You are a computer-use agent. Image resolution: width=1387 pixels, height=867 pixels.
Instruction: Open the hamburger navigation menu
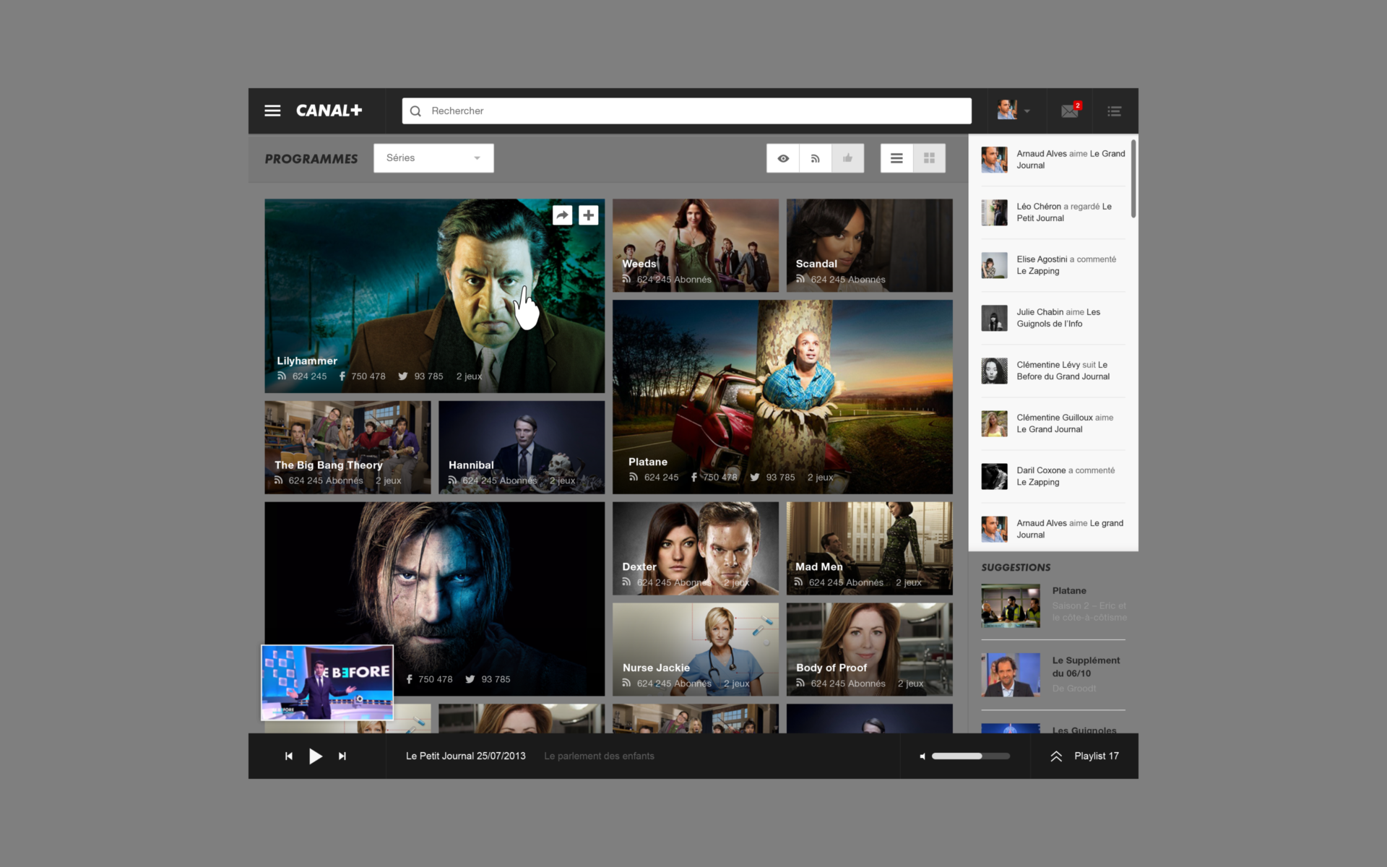pyautogui.click(x=272, y=111)
